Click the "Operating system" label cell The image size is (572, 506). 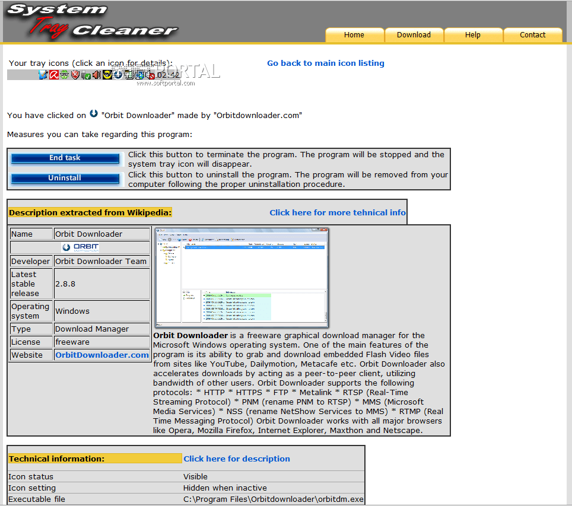coord(31,311)
